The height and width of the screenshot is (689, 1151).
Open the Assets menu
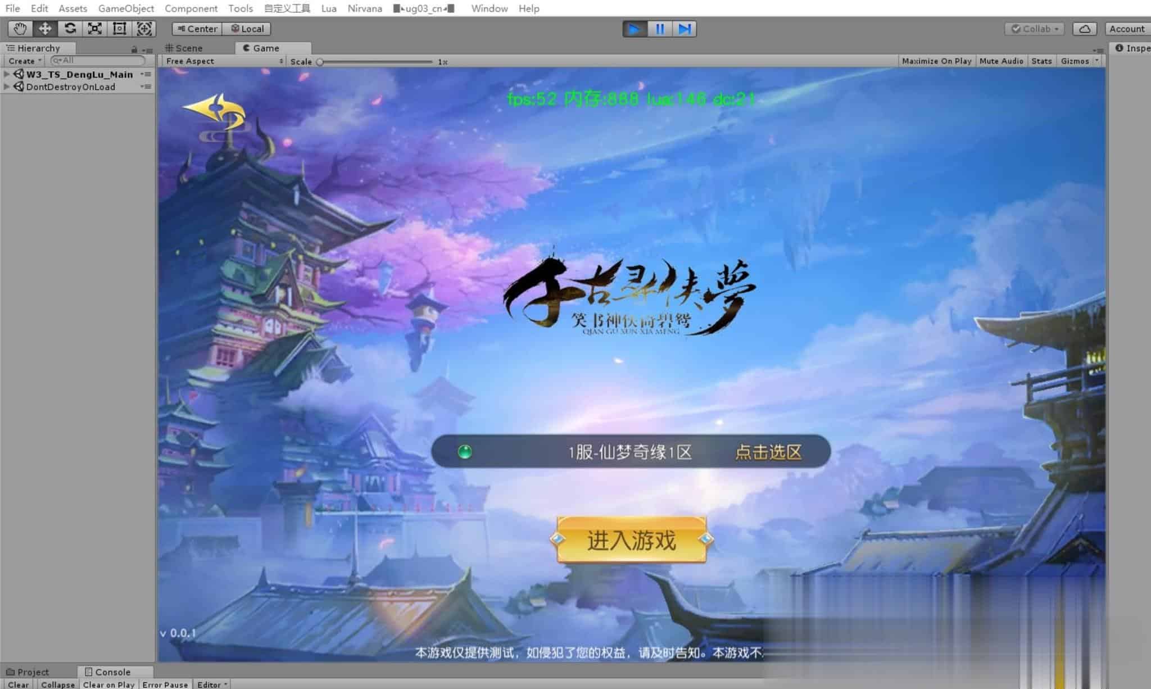tap(73, 8)
